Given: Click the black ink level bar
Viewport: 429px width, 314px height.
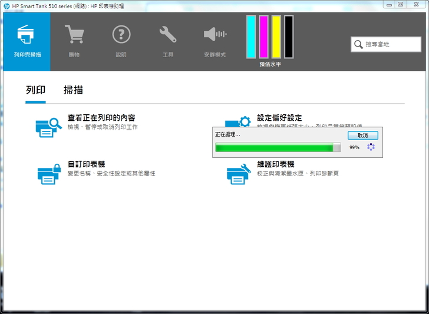Looking at the screenshot, I should click(x=289, y=37).
